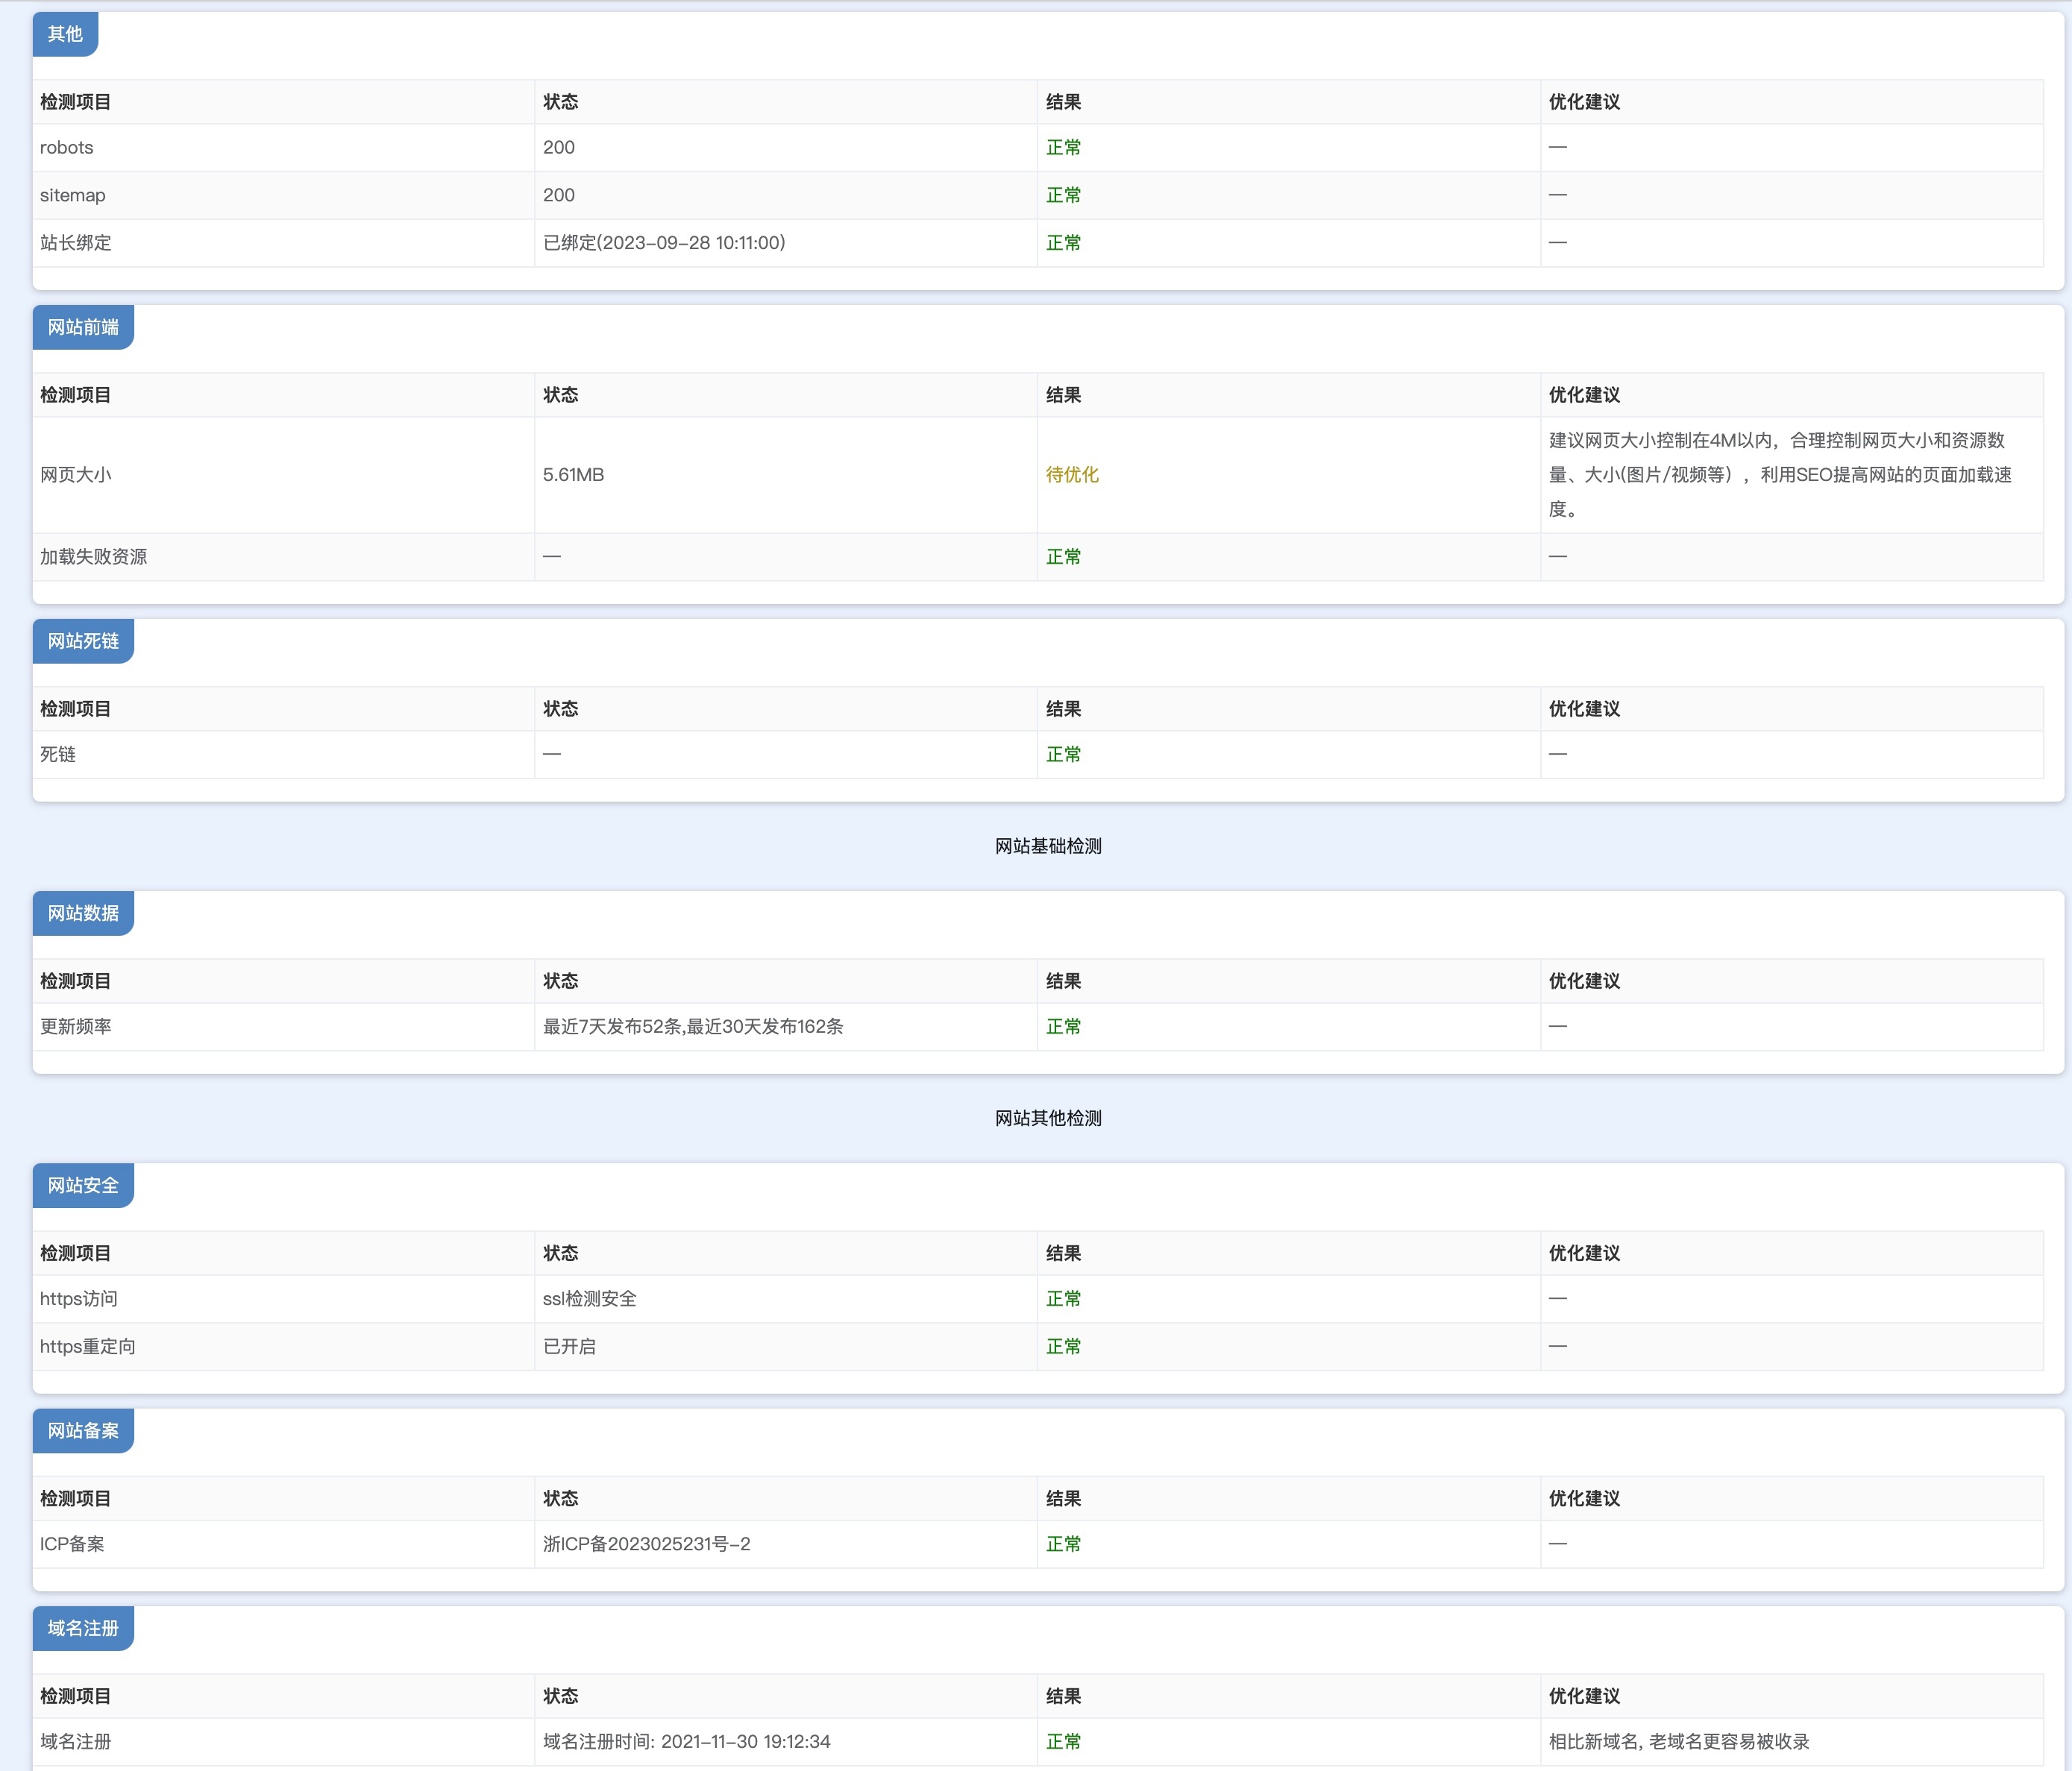Image resolution: width=2072 pixels, height=1771 pixels.
Task: Click 状态 header in 网站备案 table
Action: [x=561, y=1498]
